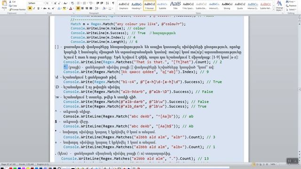Viewport: 301px width, 169px height.
Task: Open the font size combo box
Action: click(x=49, y=3)
